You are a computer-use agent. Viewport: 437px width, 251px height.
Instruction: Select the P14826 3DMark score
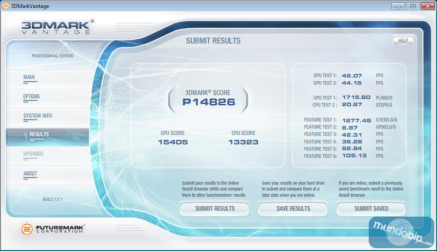(x=209, y=102)
